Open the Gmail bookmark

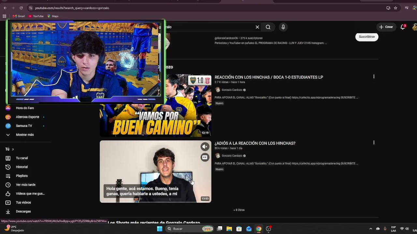(19, 16)
